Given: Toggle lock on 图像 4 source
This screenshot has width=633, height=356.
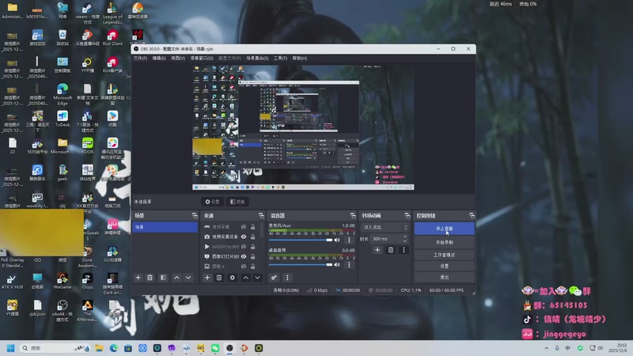Looking at the screenshot, I should click(x=252, y=267).
